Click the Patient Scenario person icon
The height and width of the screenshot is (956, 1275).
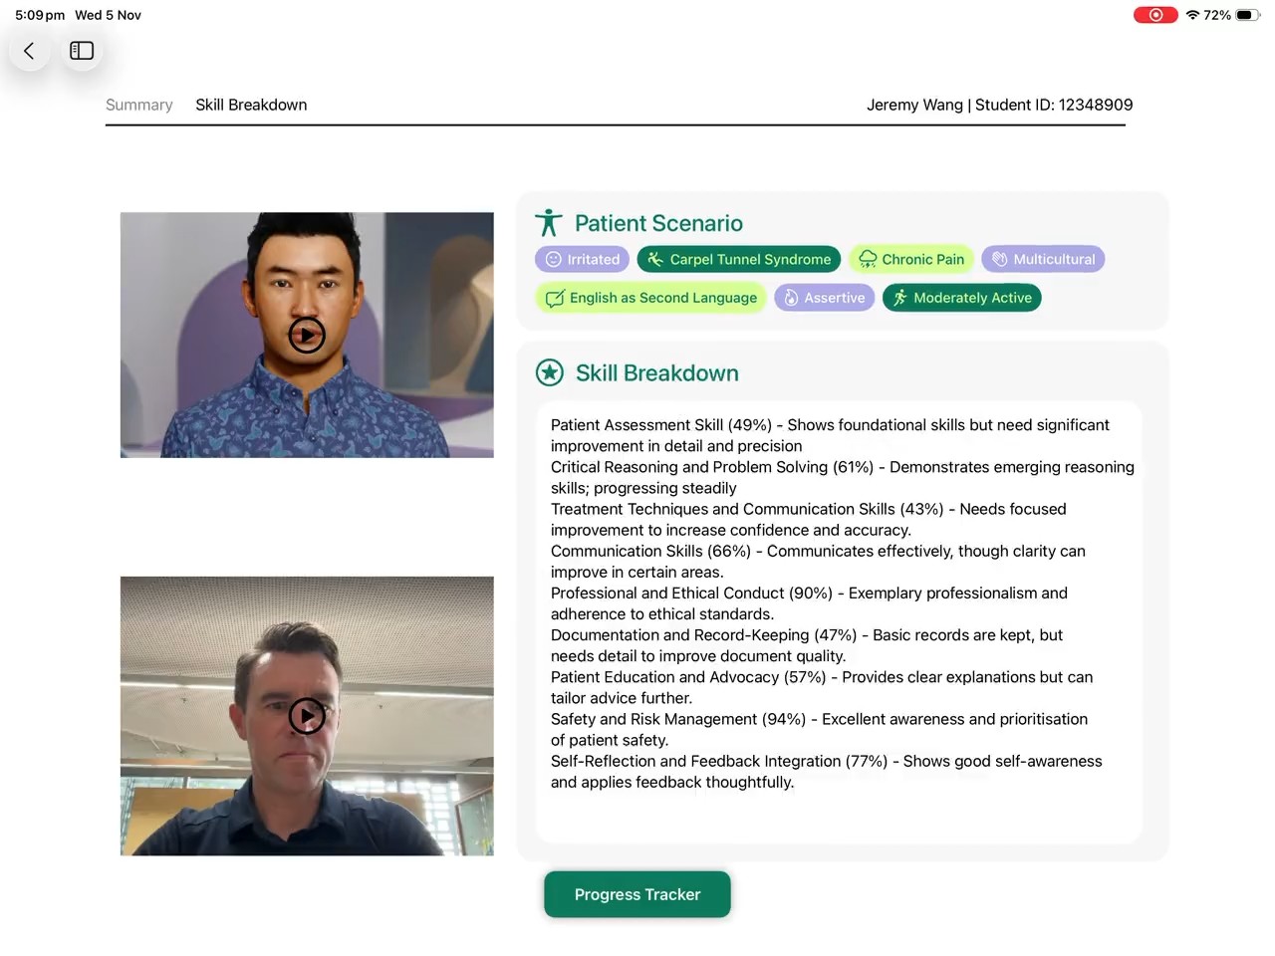point(549,223)
